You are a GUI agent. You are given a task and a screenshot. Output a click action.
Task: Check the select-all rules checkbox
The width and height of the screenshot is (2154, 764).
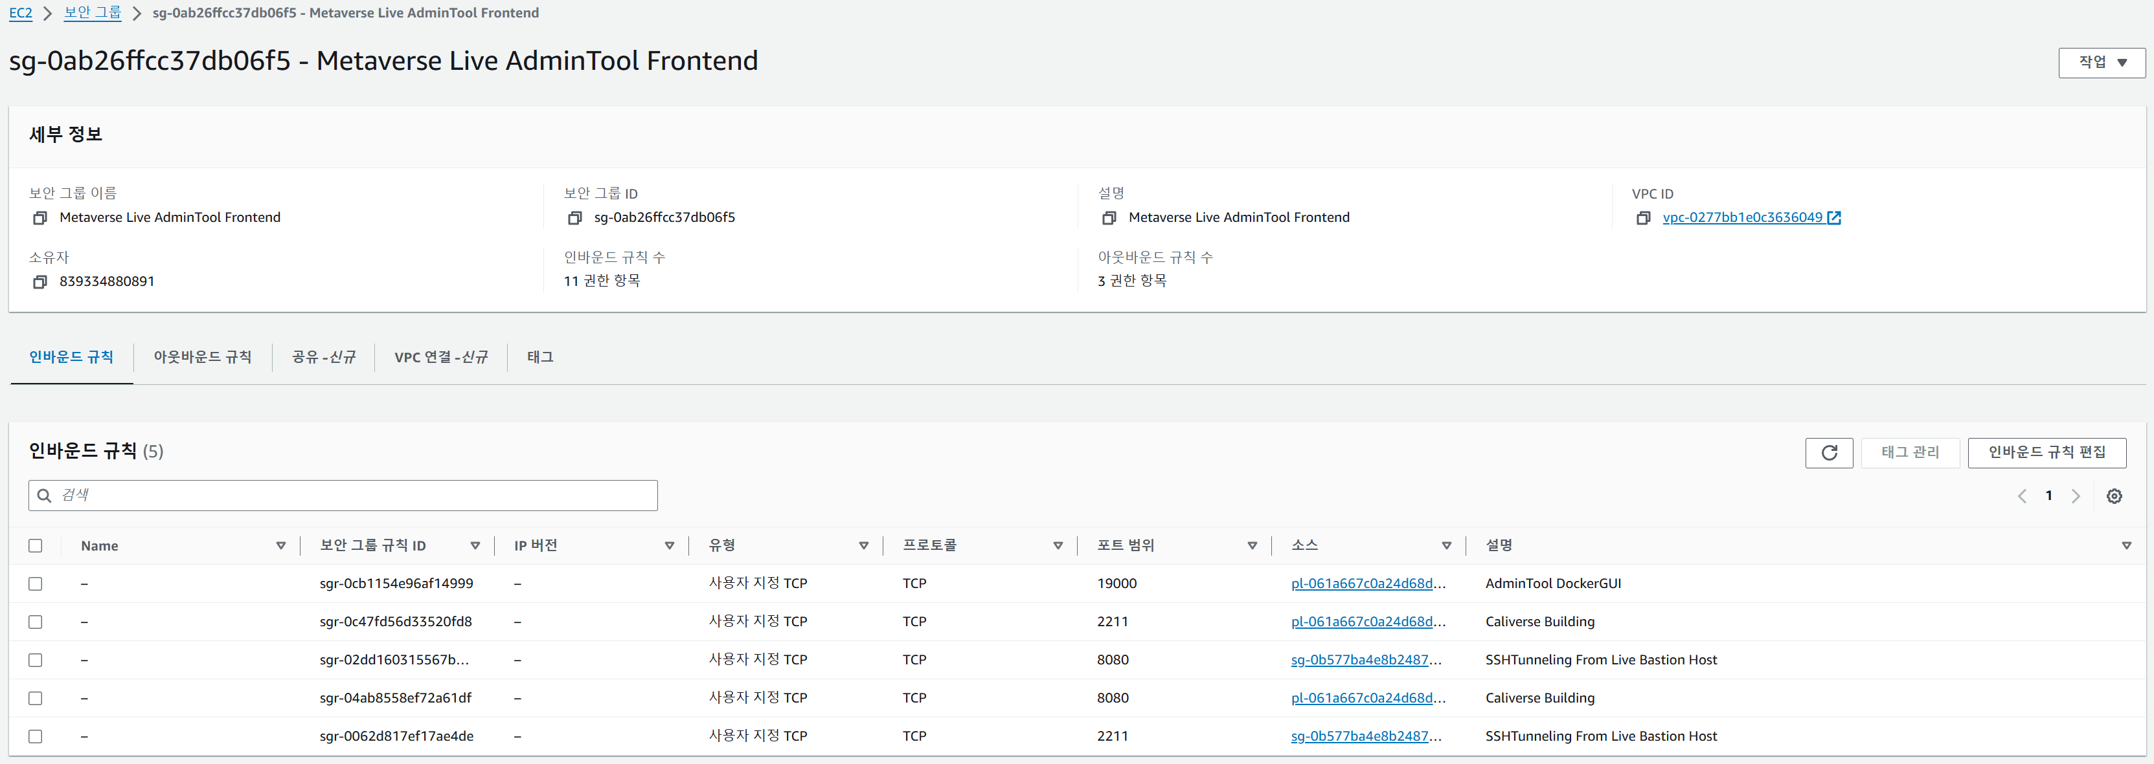coord(35,545)
